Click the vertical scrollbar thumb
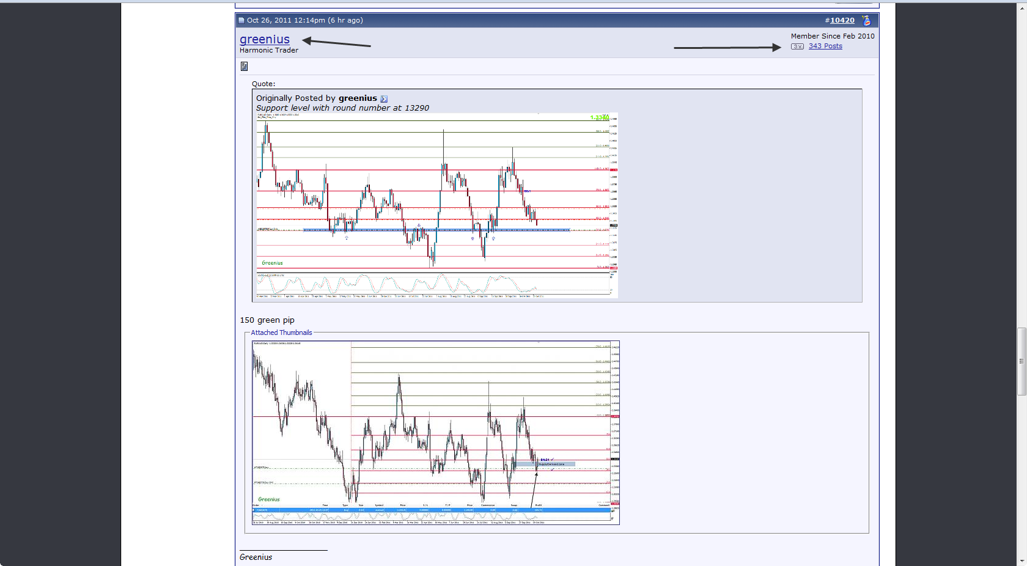The image size is (1027, 566). click(x=1021, y=361)
